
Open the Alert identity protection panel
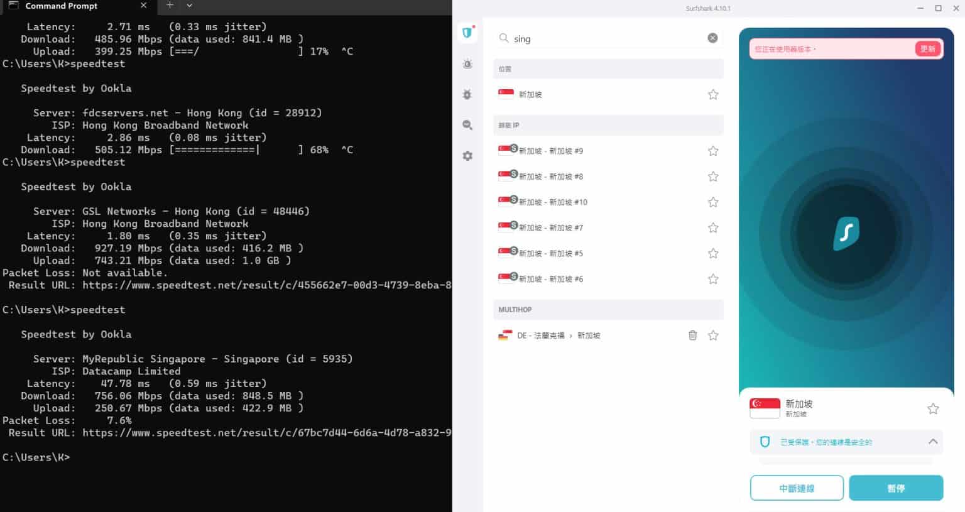(x=467, y=64)
